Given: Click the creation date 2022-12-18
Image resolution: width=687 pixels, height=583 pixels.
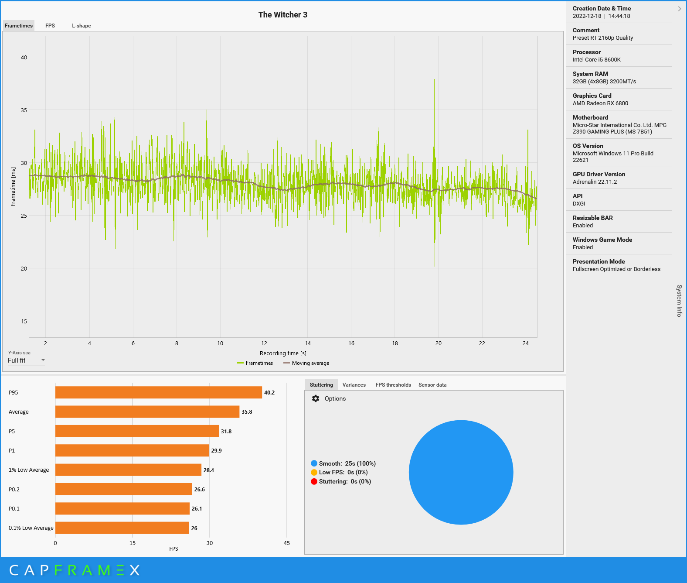Looking at the screenshot, I should [x=587, y=16].
